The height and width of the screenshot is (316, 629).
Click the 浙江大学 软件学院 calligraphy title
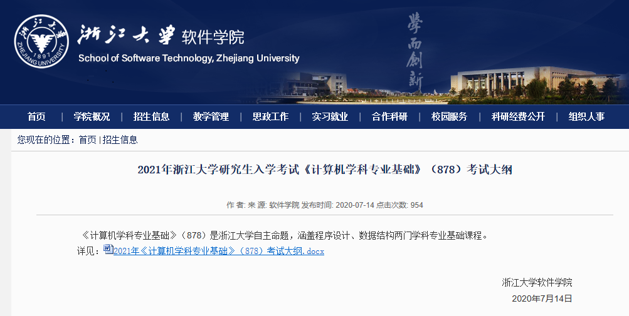click(x=161, y=36)
